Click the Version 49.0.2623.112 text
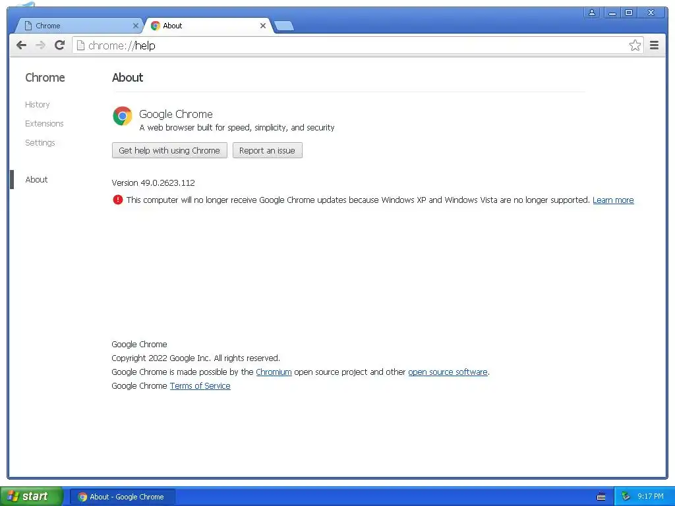The width and height of the screenshot is (675, 506). coord(153,183)
